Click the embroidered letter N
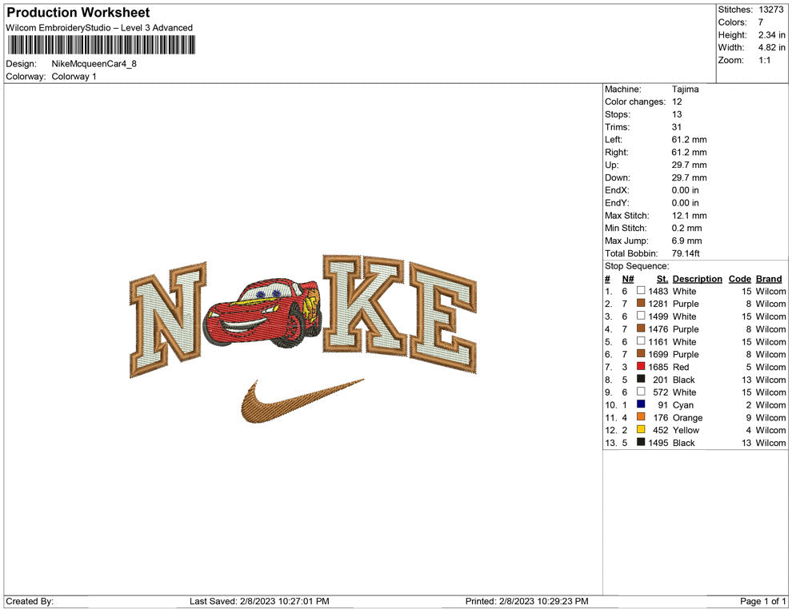The image size is (792, 609). 168,320
